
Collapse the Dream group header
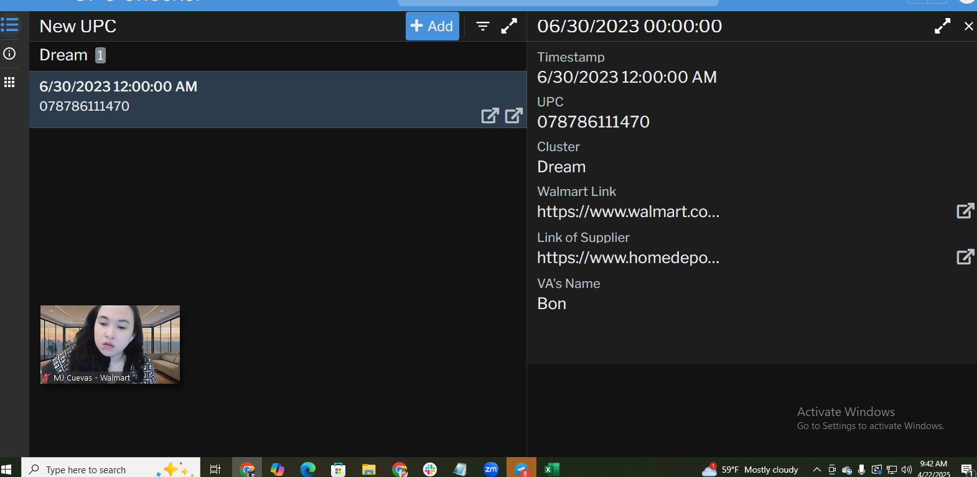coord(63,55)
